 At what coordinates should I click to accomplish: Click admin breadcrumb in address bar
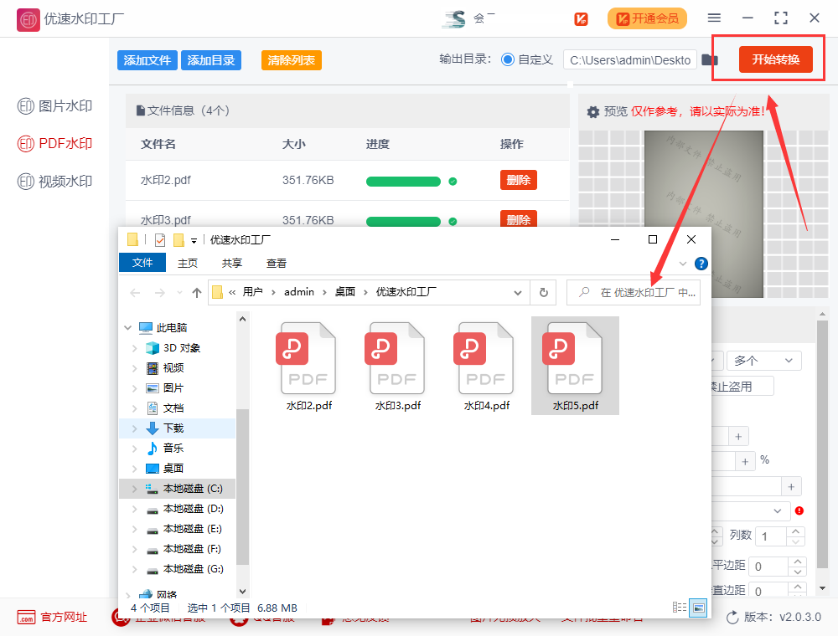[x=299, y=292]
